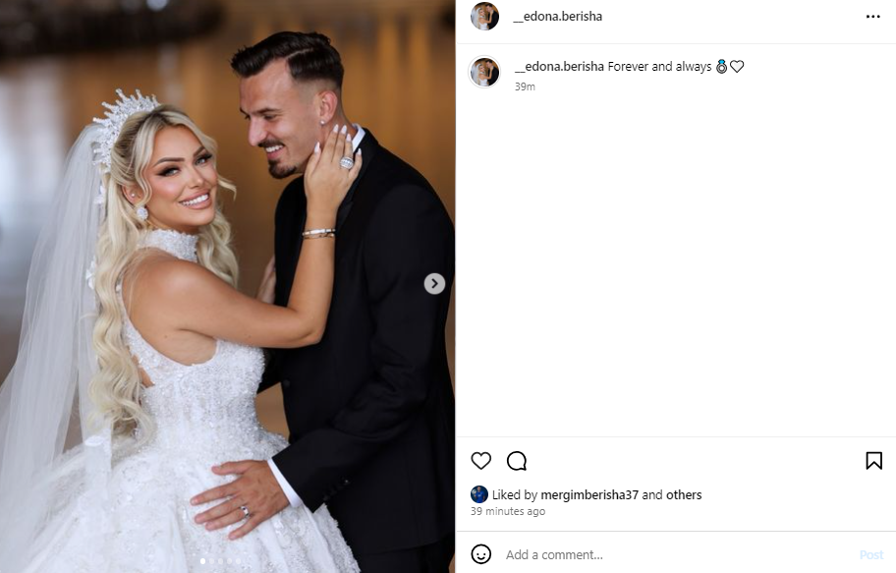Open the 39 minutes ago post link
This screenshot has width=896, height=573.
508,511
